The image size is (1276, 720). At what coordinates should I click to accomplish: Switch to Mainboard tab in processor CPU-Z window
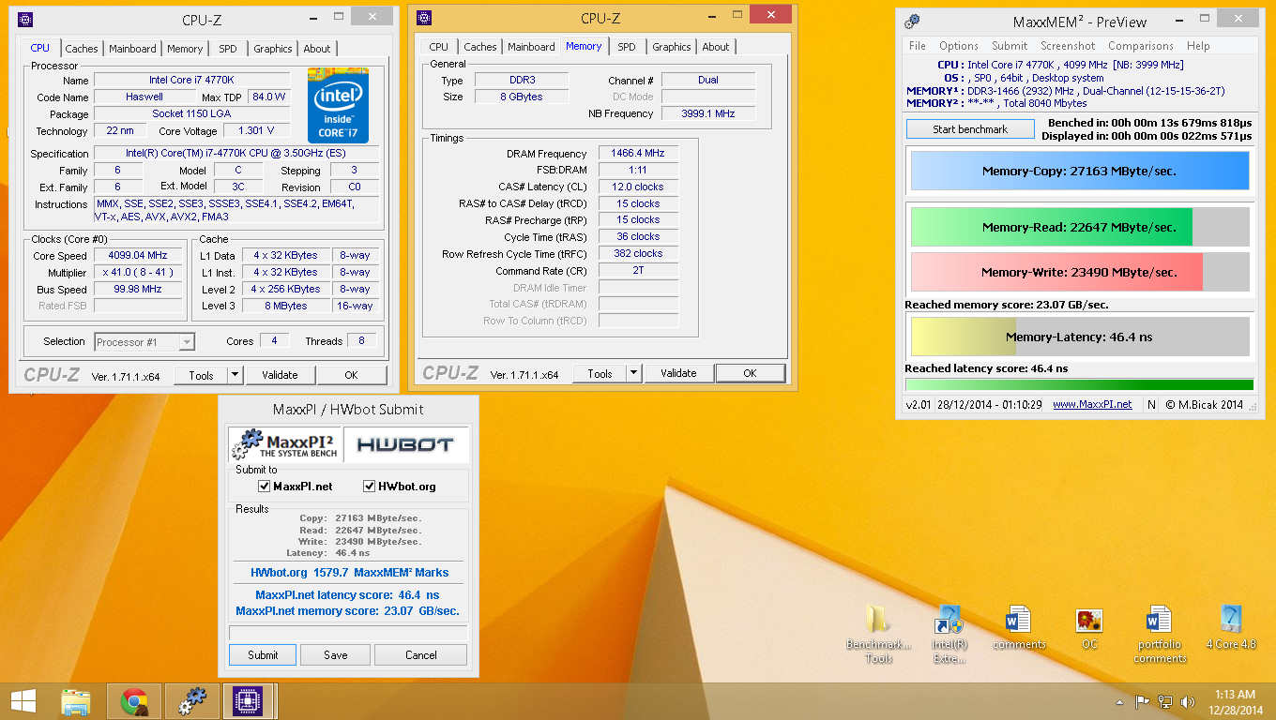pos(133,49)
